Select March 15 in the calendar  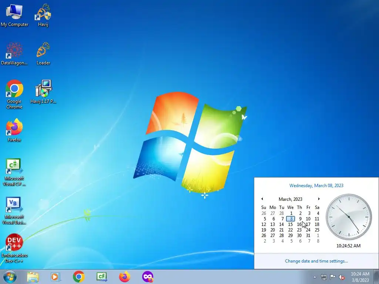coord(290,224)
